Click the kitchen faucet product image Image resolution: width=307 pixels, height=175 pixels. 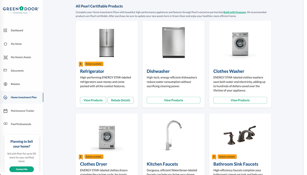[173, 135]
